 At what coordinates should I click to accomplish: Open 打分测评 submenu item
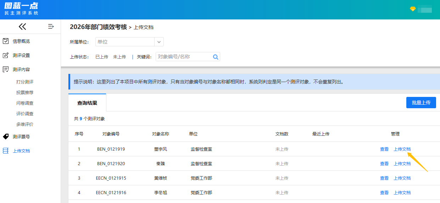(25, 82)
